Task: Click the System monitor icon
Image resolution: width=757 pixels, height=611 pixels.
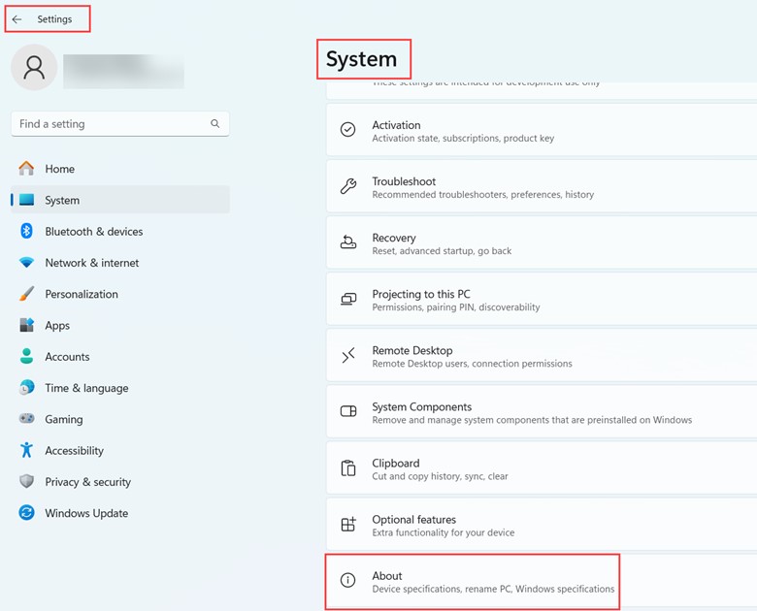Action: (x=26, y=200)
